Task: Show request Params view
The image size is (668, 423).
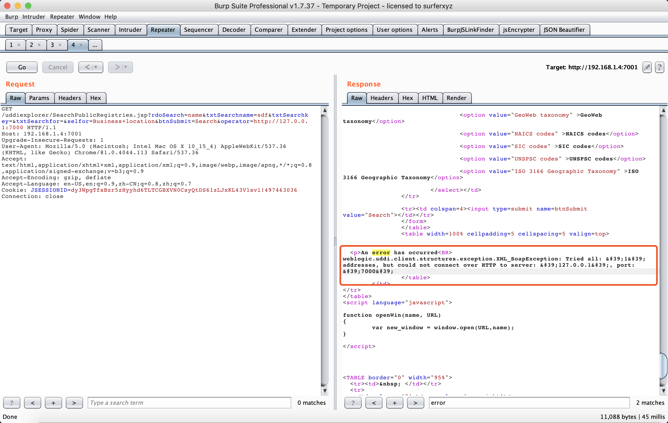Action: coord(39,98)
